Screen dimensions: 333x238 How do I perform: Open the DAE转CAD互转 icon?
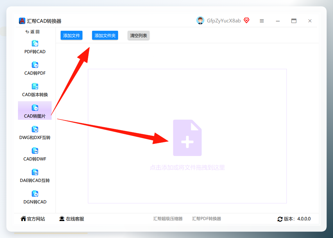(35, 172)
